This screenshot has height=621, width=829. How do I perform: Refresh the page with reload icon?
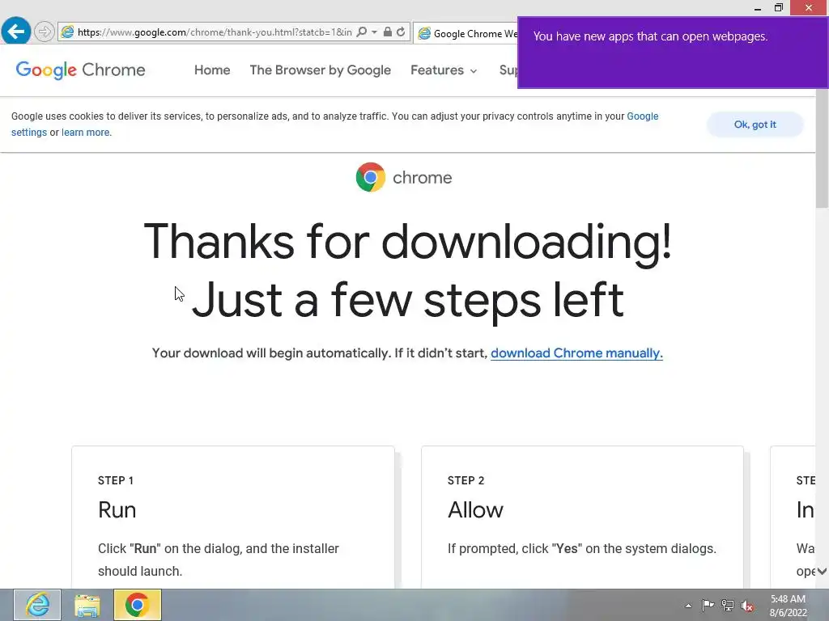(401, 32)
